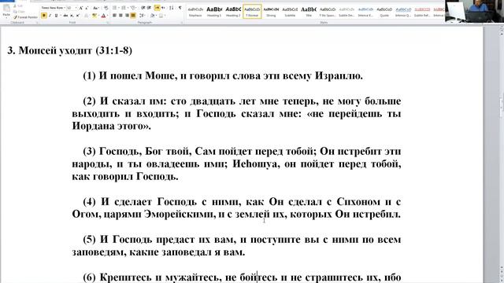Screen dimensions: 504x283
Task: Apply the Subtitle style
Action: pos(290,11)
